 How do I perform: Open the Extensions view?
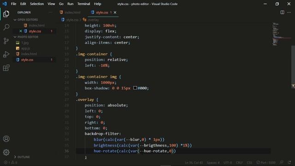pos(6,68)
